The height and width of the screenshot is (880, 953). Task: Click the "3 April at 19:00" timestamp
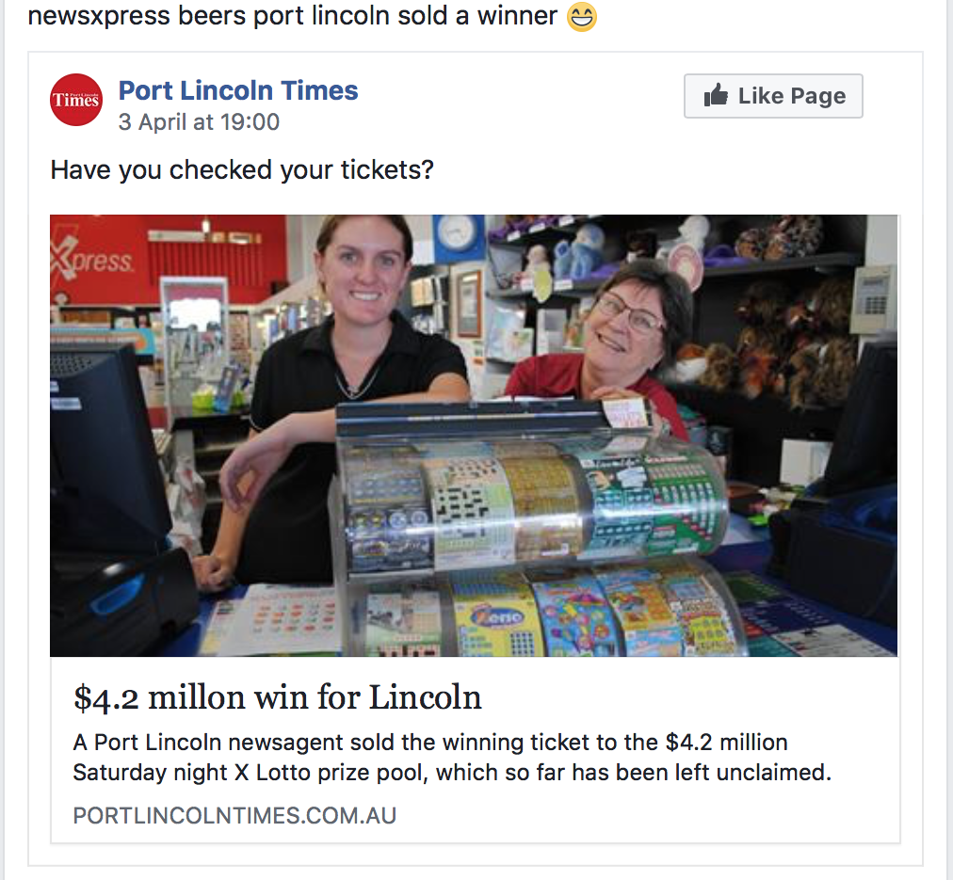(x=199, y=122)
